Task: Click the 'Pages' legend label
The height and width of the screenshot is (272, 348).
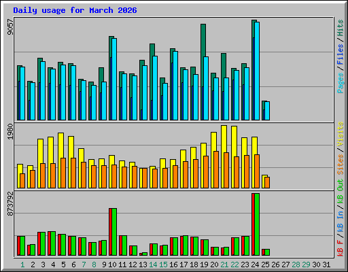Action: point(341,83)
